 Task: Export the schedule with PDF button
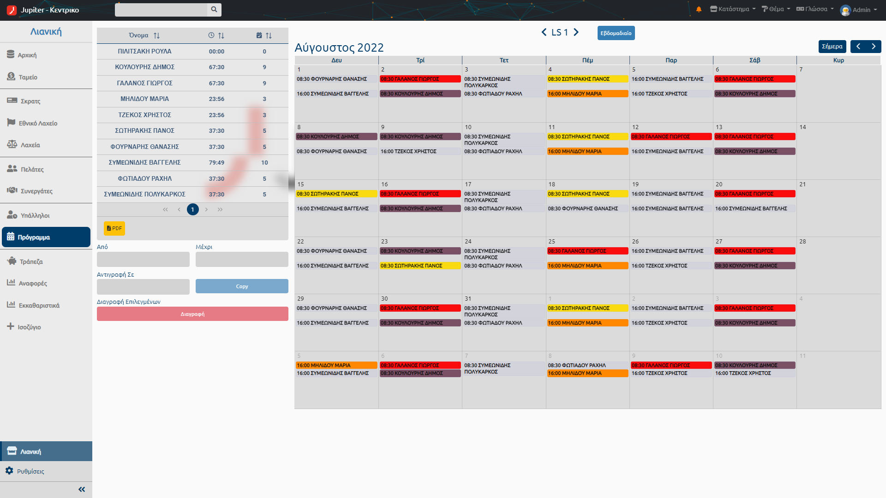click(114, 228)
